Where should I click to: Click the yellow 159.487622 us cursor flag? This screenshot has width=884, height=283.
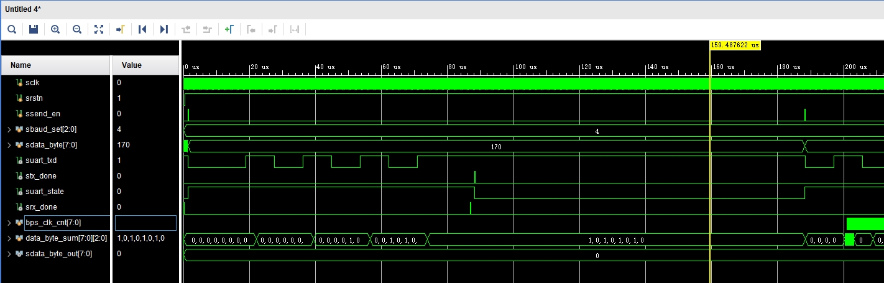[735, 45]
